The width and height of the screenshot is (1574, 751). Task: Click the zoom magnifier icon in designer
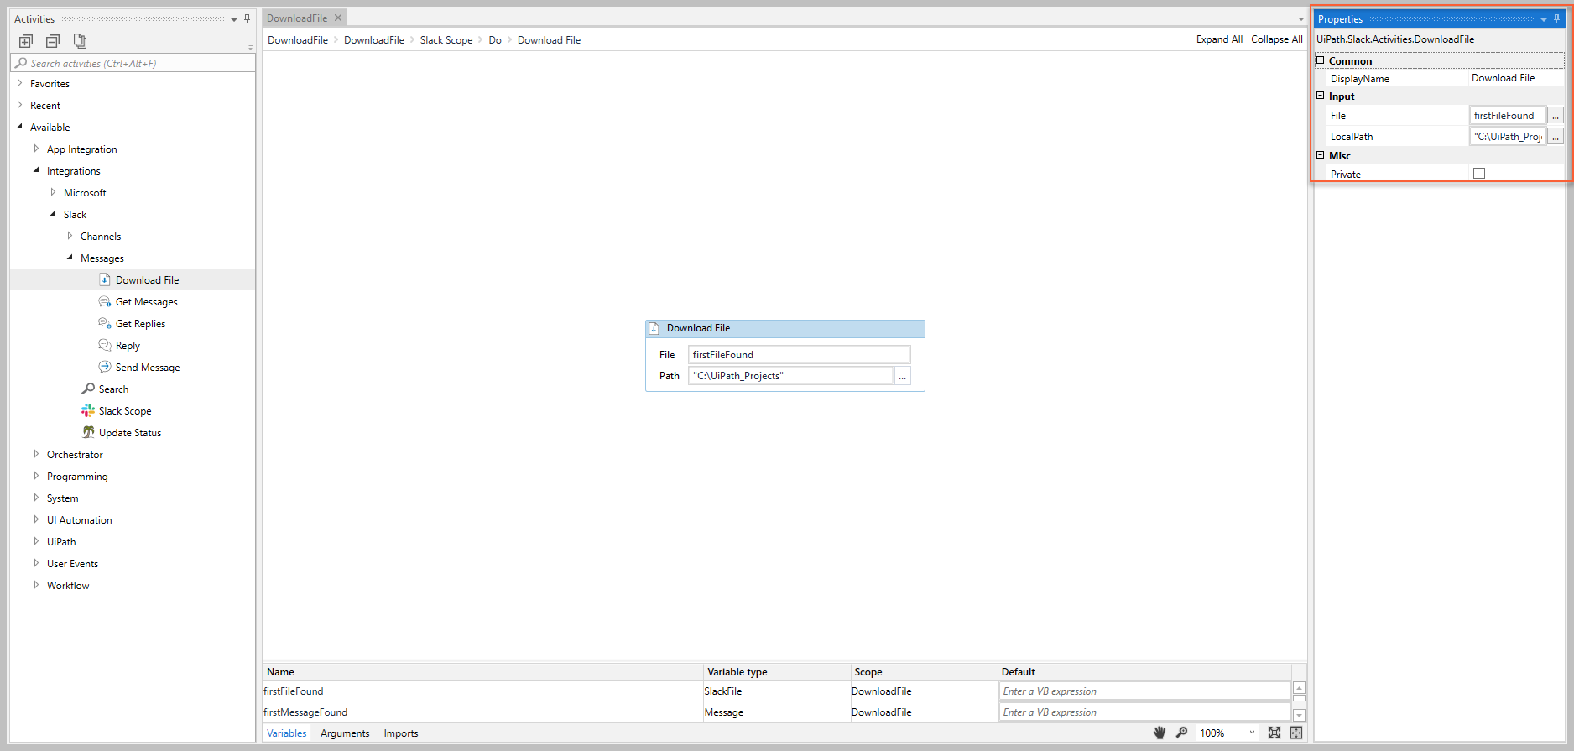[x=1181, y=733]
